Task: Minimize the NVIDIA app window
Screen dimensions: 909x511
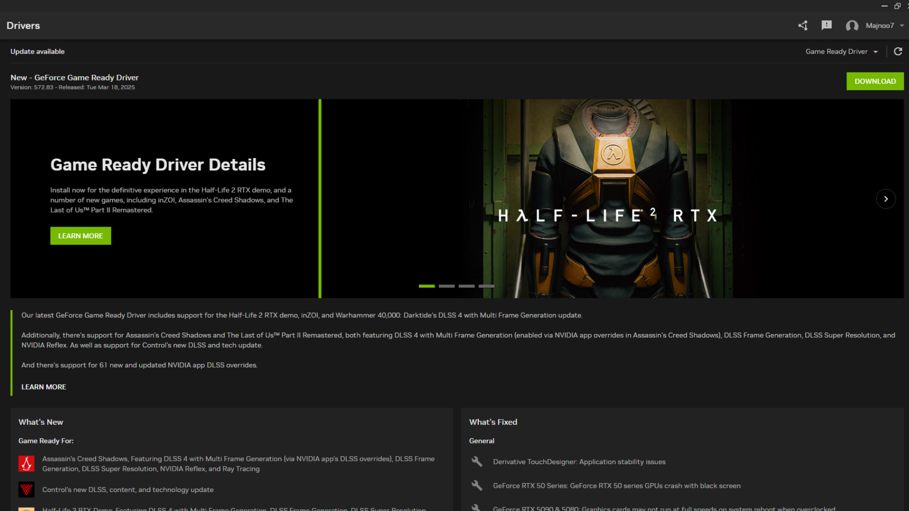Action: pos(884,6)
